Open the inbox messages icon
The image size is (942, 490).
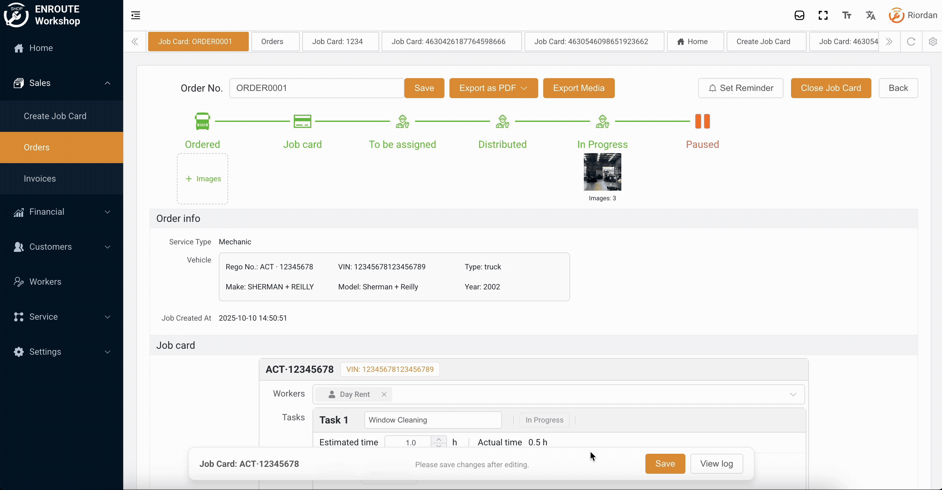799,15
